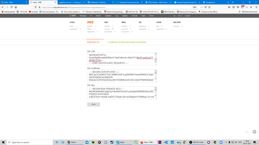
Task: Go to browser home page icon
Action: 16,7
